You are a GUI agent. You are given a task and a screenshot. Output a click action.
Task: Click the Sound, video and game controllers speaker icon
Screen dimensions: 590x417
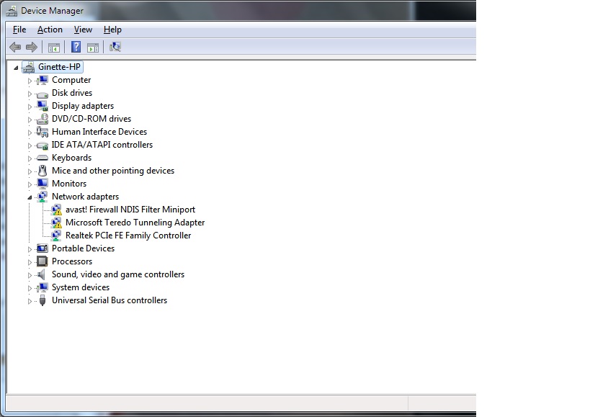point(41,274)
